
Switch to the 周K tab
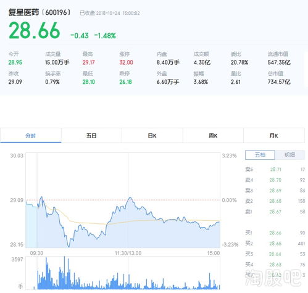click(x=213, y=136)
